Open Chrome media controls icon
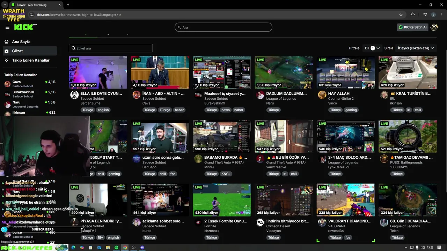447x251 pixels. tap(425, 15)
